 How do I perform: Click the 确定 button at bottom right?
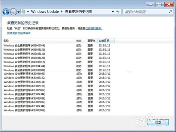click(158, 122)
